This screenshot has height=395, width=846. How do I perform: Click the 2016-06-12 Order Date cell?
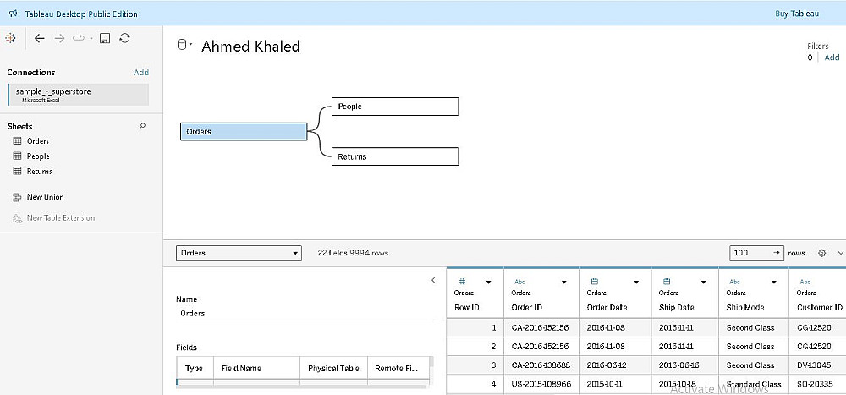(615, 365)
